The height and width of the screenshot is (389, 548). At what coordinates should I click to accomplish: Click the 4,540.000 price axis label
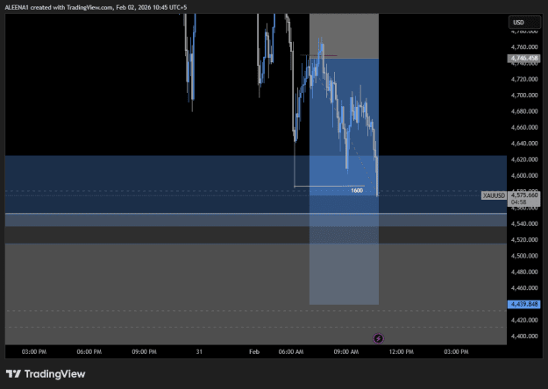point(524,223)
